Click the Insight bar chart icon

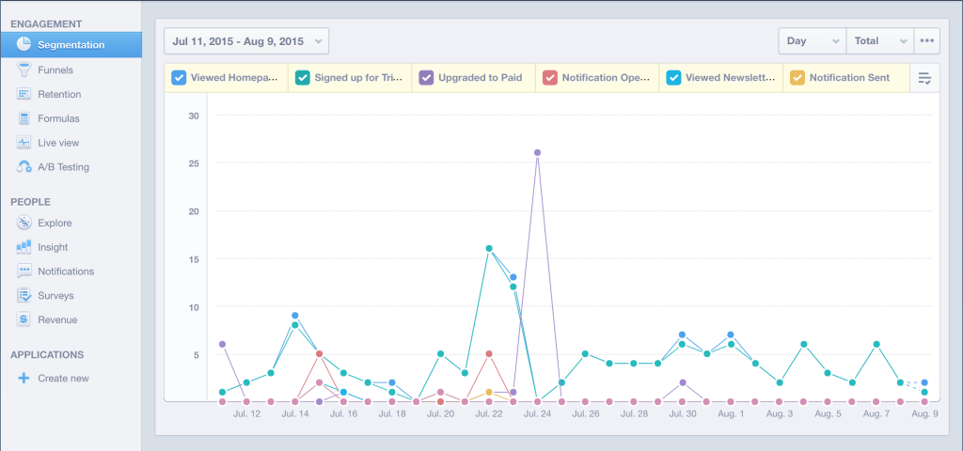click(24, 247)
